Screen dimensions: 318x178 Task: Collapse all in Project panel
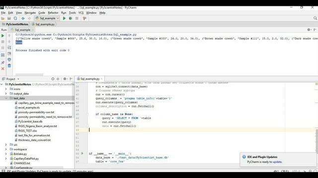click(x=58, y=79)
